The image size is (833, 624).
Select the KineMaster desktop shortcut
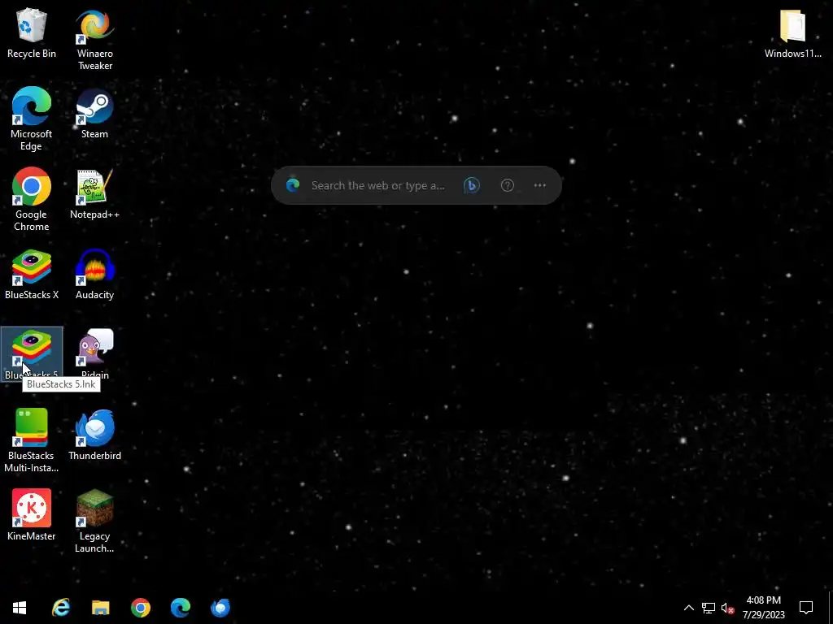[32, 514]
